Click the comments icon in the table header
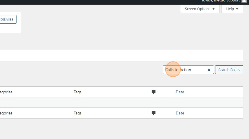This screenshot has width=249, height=139. (x=153, y=92)
